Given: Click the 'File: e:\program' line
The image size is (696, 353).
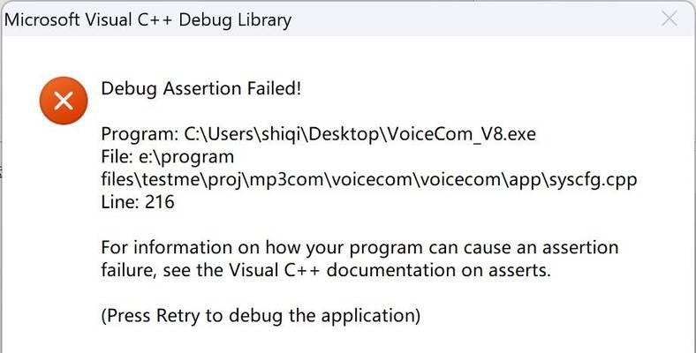Looking at the screenshot, I should [167, 157].
